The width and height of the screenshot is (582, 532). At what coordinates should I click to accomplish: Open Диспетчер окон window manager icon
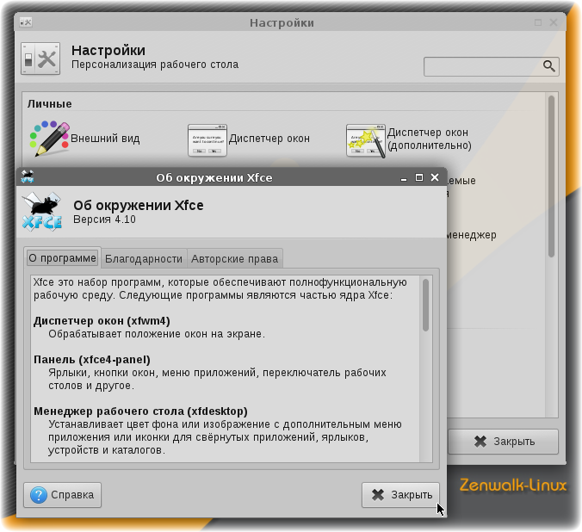coord(207,140)
